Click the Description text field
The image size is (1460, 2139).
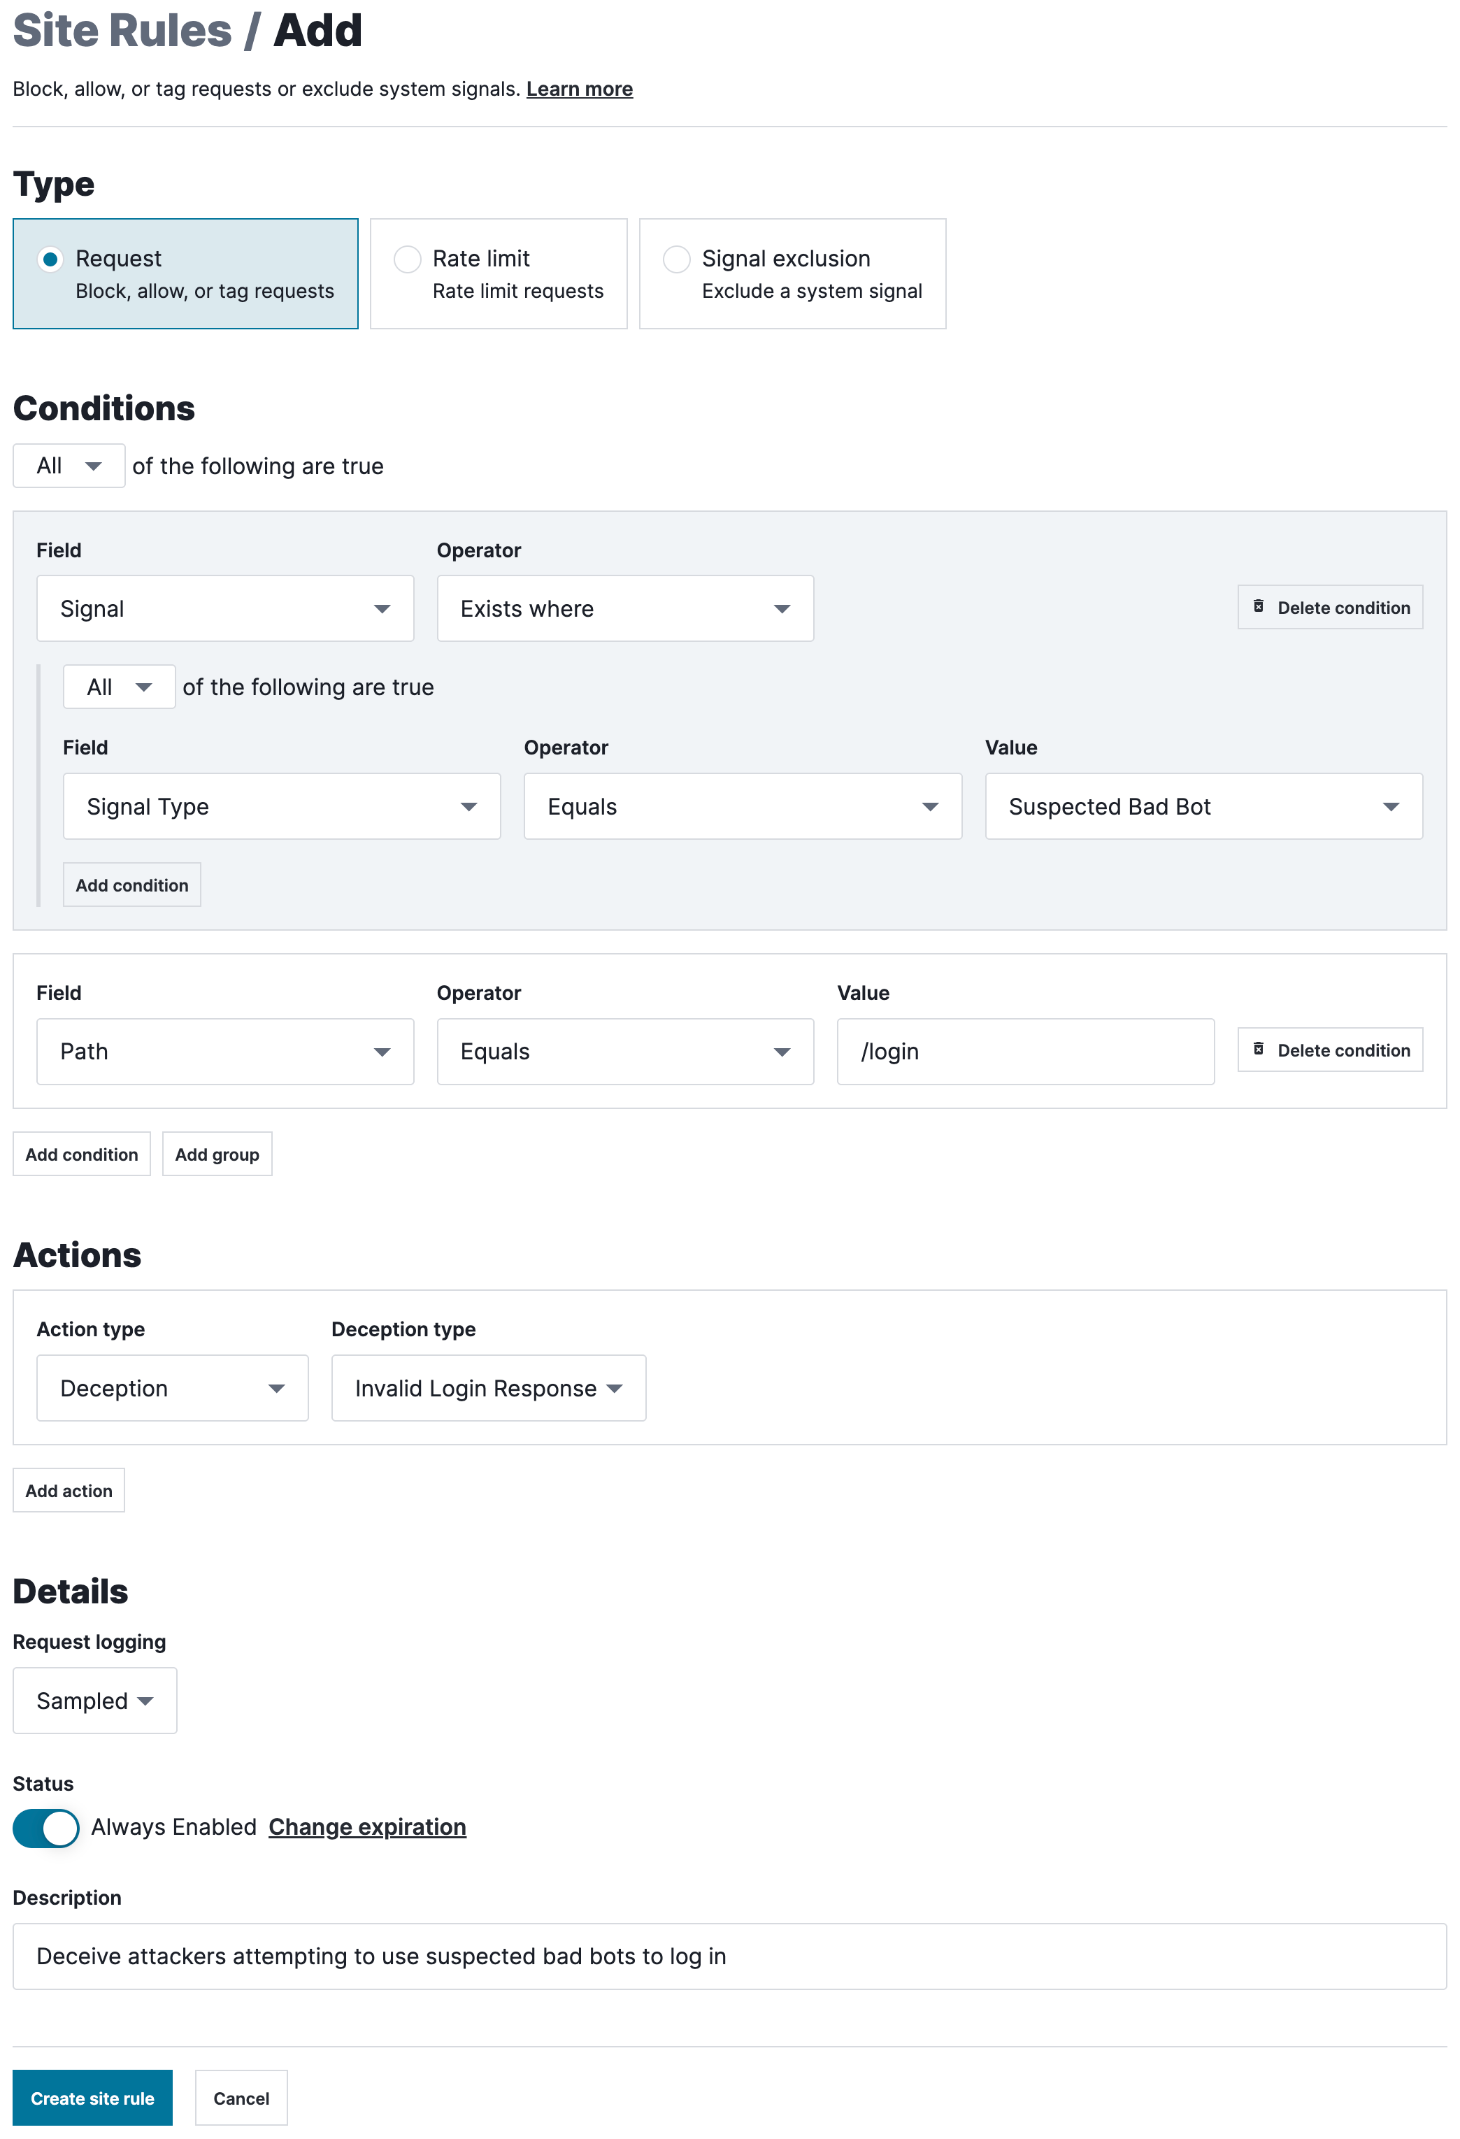(x=729, y=1956)
